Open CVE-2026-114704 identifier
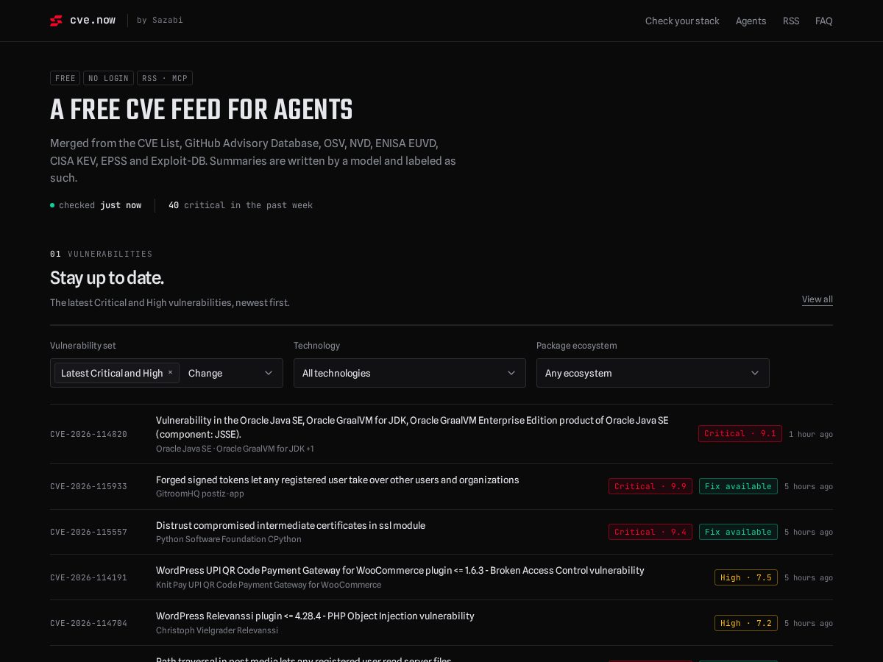This screenshot has height=662, width=883. (x=88, y=623)
